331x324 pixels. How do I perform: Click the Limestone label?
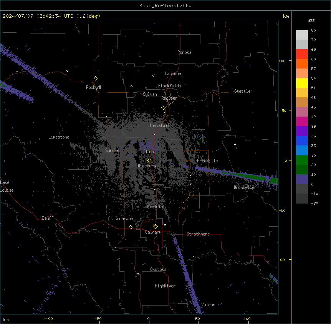pos(59,137)
